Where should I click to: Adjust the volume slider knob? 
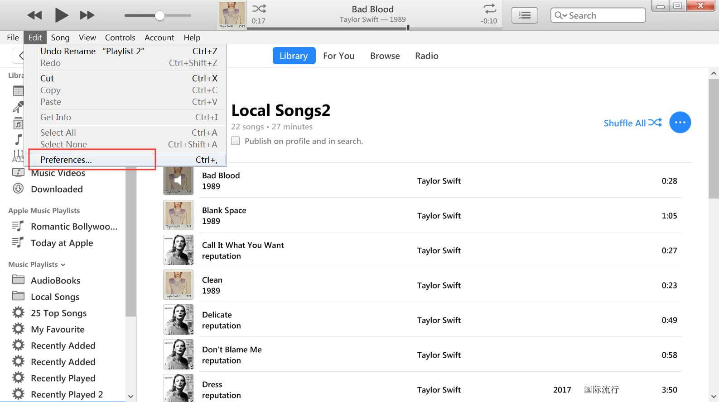pyautogui.click(x=159, y=15)
